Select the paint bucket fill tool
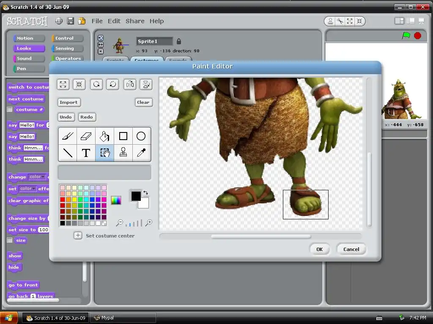 (x=104, y=136)
